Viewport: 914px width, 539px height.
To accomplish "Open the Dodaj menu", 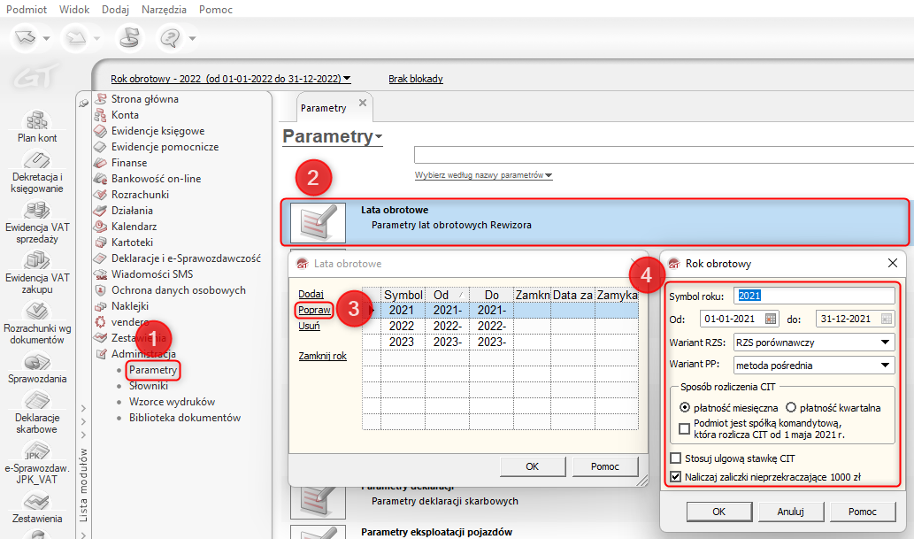I will (x=115, y=10).
